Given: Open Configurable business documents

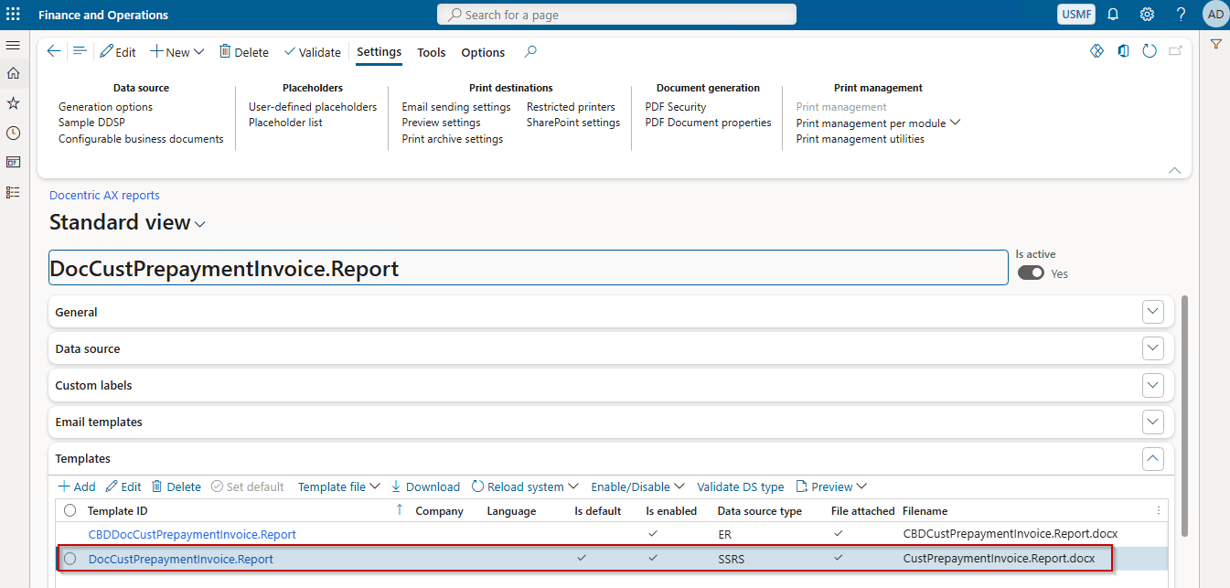Looking at the screenshot, I should (x=141, y=139).
